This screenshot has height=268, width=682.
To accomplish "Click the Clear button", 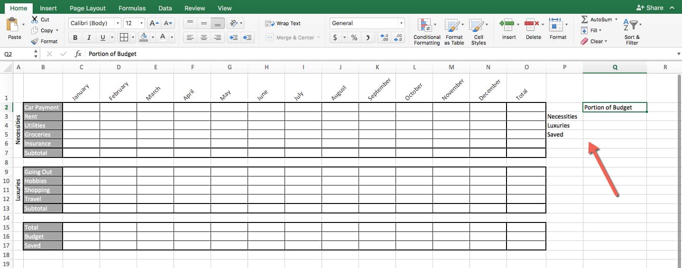I will pos(593,41).
